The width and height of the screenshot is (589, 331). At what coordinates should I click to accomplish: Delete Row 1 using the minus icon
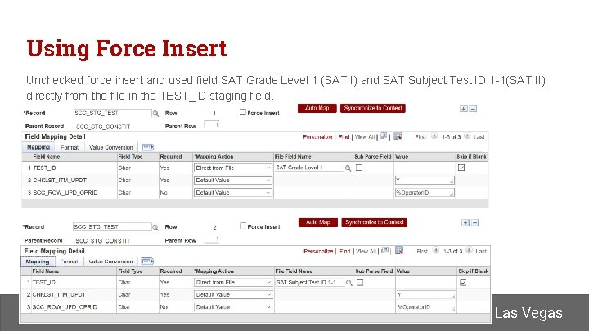(473, 109)
